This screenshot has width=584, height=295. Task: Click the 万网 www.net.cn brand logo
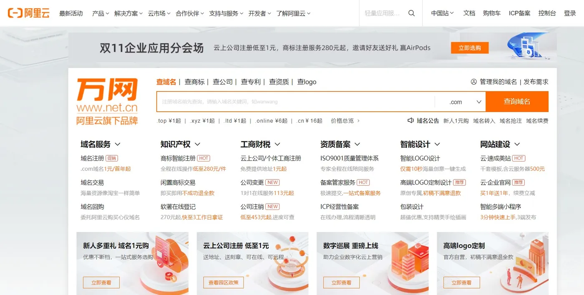(107, 101)
